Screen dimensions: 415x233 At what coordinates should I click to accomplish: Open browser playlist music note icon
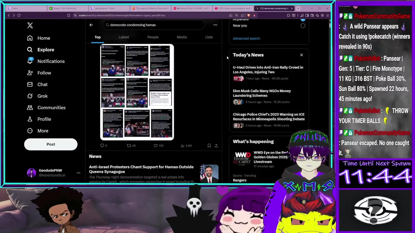[302, 15]
